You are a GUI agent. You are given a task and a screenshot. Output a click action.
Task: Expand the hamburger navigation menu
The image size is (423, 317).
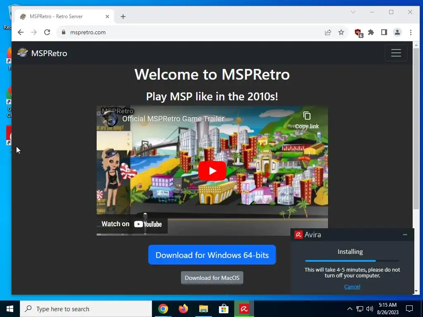point(396,53)
